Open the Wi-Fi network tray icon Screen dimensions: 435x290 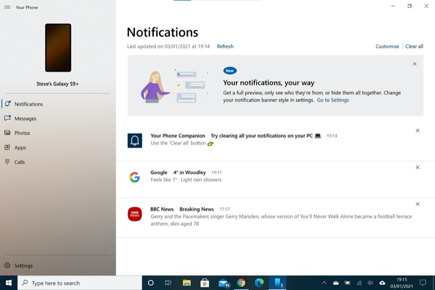[359, 283]
